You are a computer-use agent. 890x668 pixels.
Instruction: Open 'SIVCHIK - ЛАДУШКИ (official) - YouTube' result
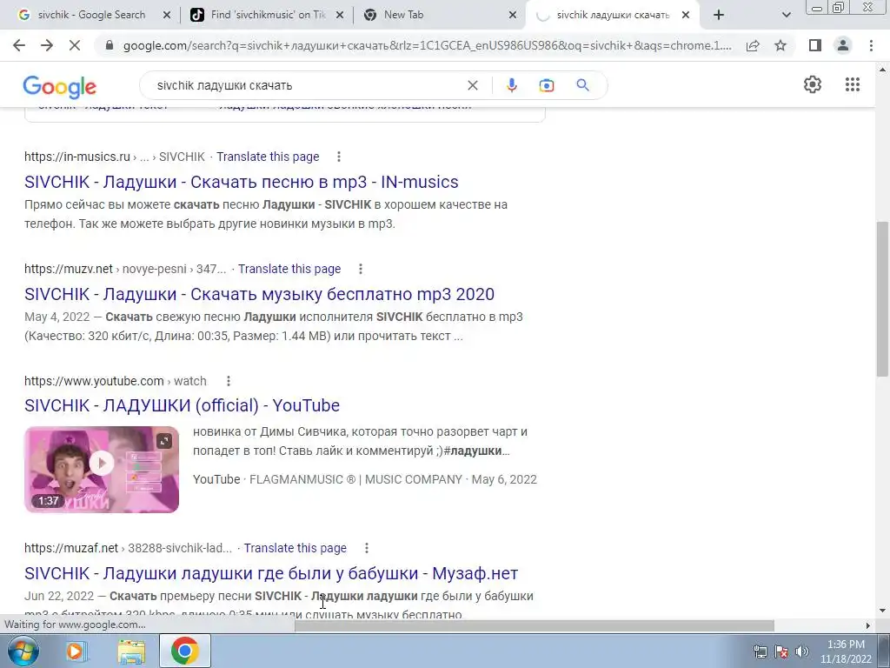(183, 405)
